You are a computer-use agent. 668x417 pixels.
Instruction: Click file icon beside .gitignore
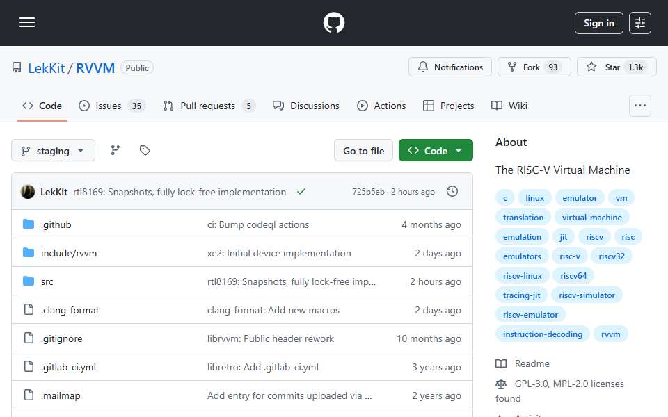[x=29, y=338]
